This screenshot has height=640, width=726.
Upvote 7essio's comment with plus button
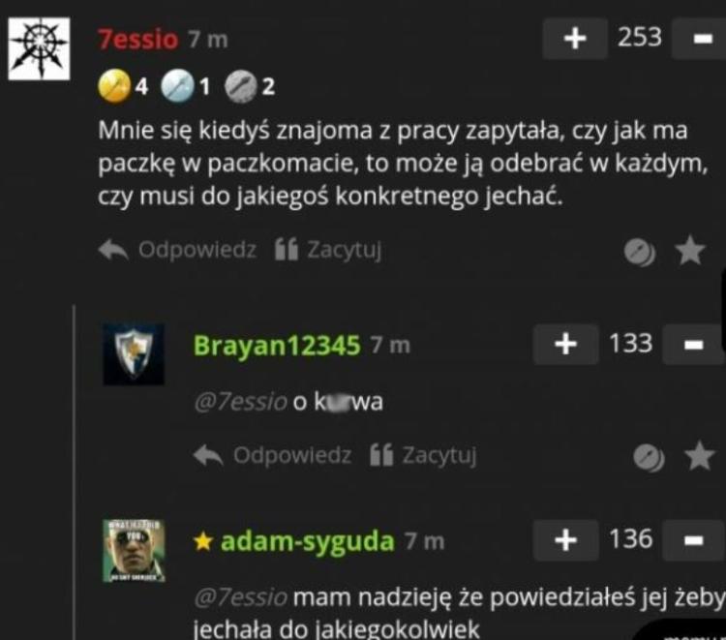(x=575, y=39)
